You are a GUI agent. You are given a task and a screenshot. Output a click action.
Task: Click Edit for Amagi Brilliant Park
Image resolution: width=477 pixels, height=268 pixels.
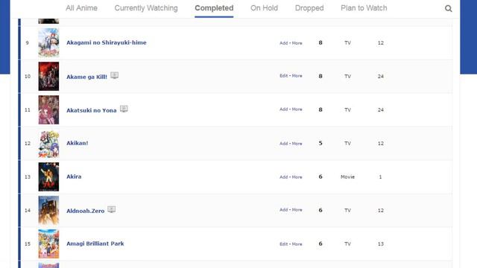tap(283, 244)
